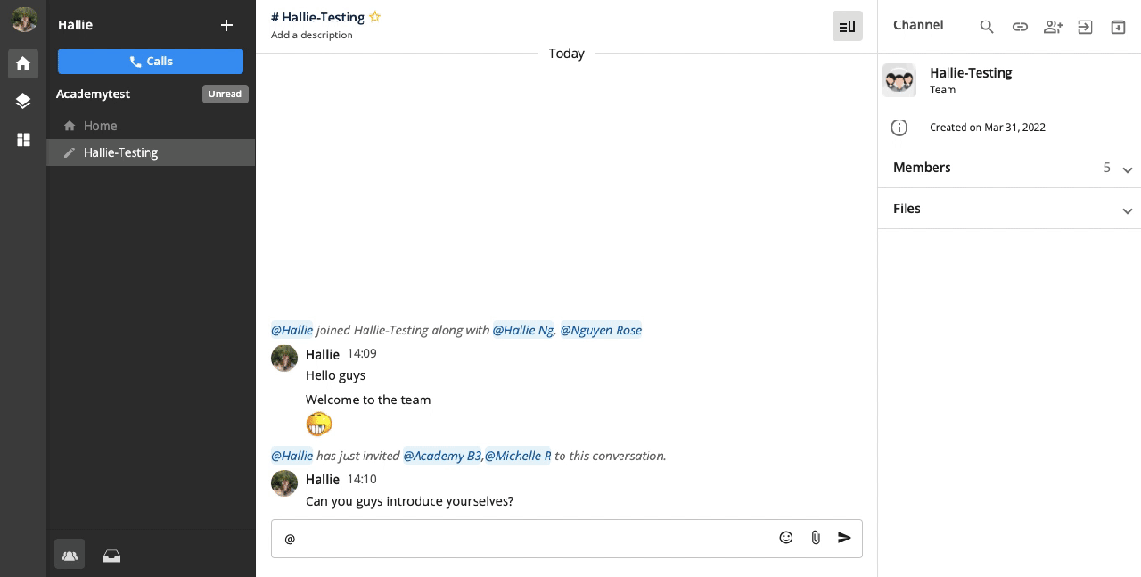This screenshot has height=577, width=1141.
Task: Click Hallie's avatar on the 14:10 message
Action: pyautogui.click(x=284, y=483)
